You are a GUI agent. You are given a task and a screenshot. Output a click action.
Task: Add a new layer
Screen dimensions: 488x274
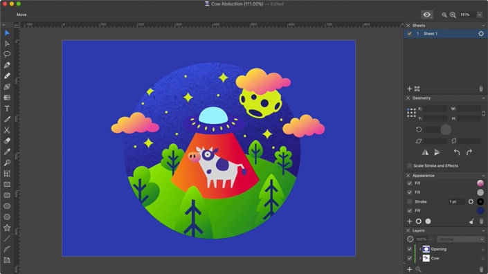[x=409, y=269]
